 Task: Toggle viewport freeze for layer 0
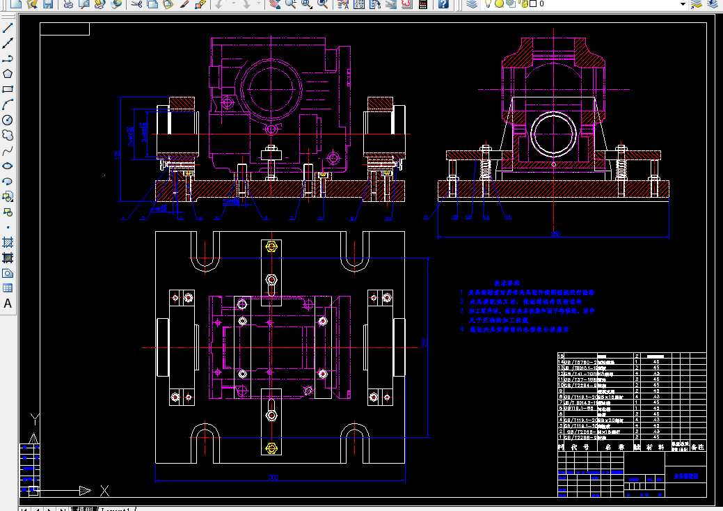511,3
